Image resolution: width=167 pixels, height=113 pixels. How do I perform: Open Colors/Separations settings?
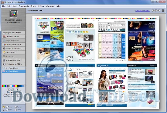[14, 45]
